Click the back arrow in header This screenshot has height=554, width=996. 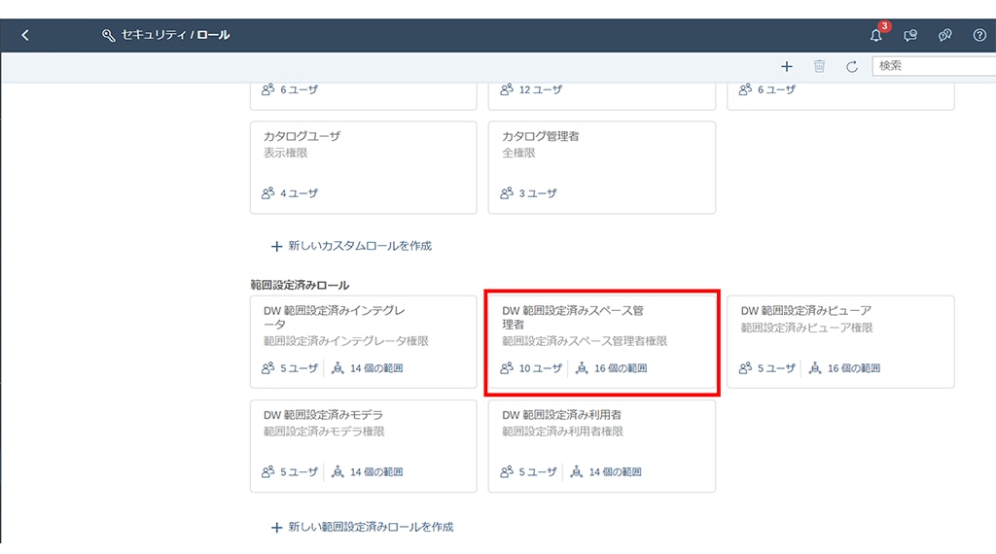tap(25, 35)
